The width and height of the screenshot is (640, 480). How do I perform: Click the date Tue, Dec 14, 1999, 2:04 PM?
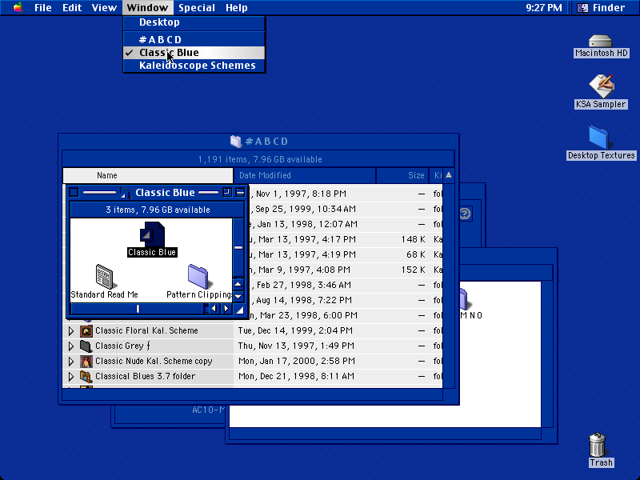tap(295, 330)
